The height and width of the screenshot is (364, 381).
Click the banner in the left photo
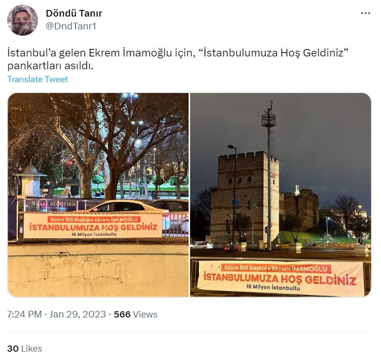click(93, 226)
